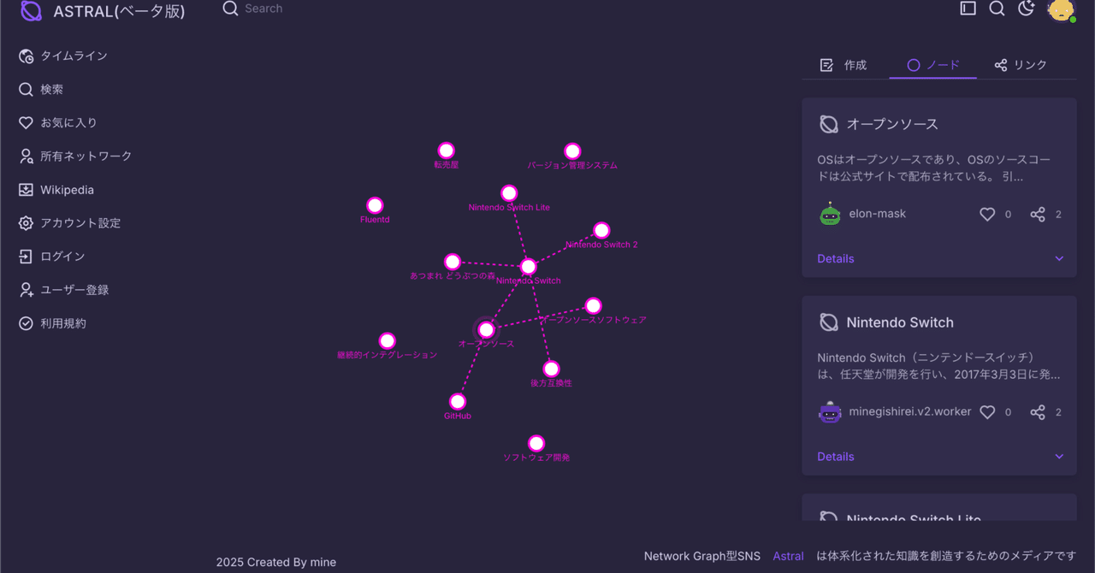Screen dimensions: 1095x573
Task: Select the Nintendo Switch 2 graph node
Action: pyautogui.click(x=601, y=230)
